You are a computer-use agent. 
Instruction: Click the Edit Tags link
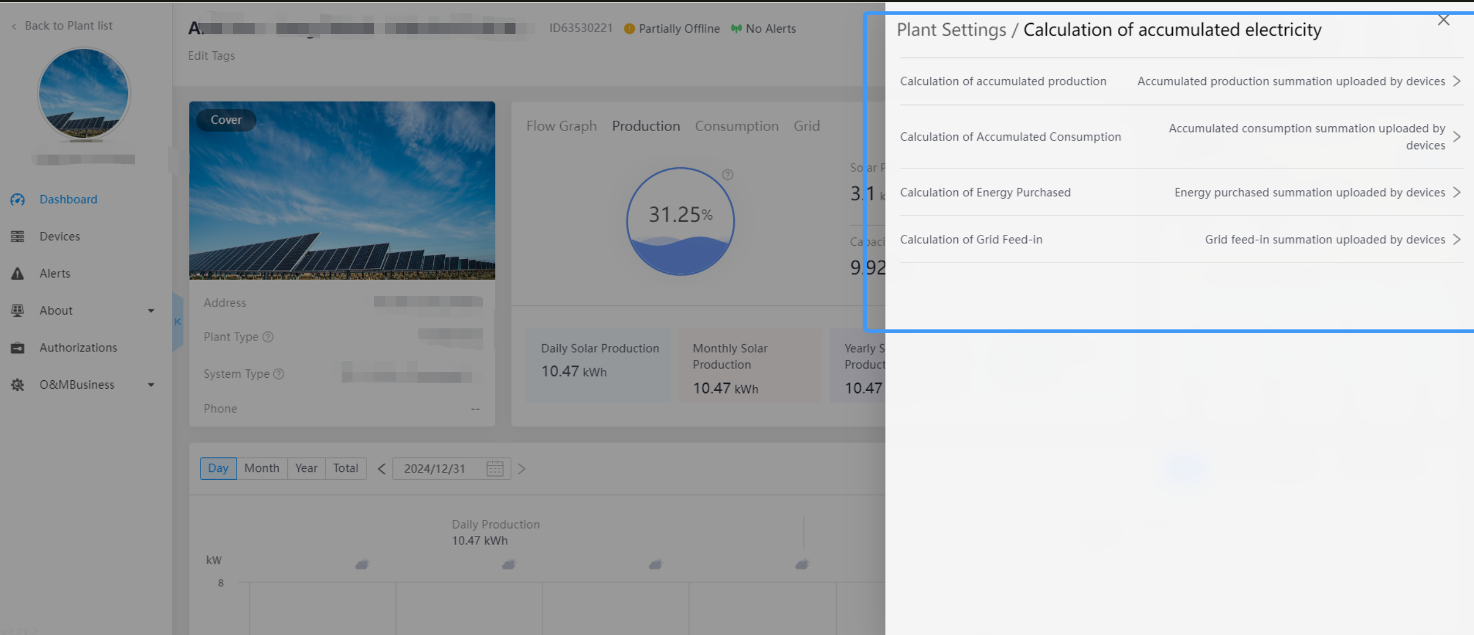coord(211,56)
